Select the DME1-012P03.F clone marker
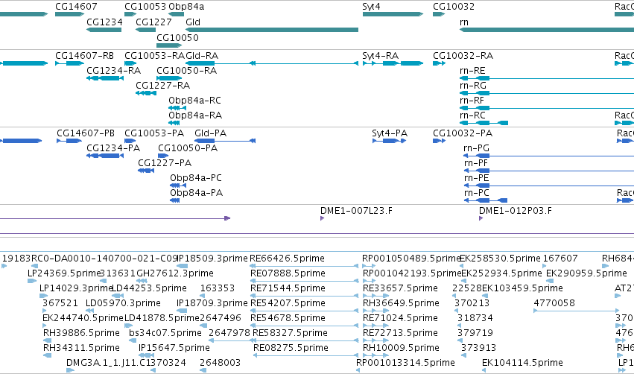Viewport: 634px width, 374px height. [481, 218]
